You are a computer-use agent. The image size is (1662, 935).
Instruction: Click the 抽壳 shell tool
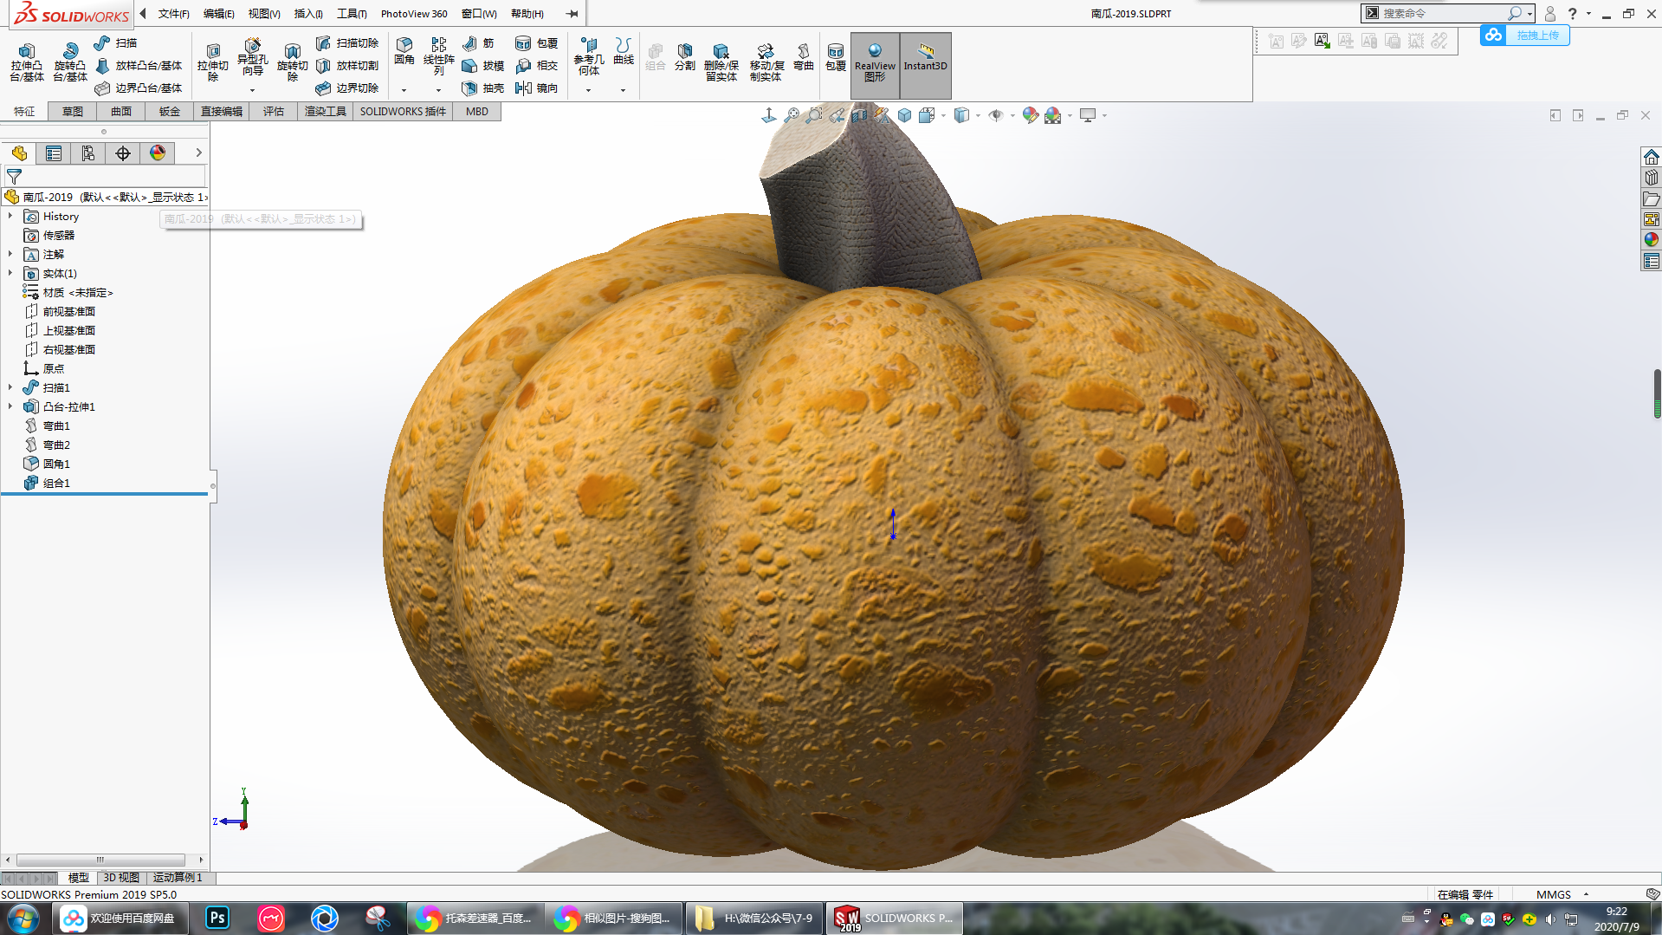[x=482, y=88]
